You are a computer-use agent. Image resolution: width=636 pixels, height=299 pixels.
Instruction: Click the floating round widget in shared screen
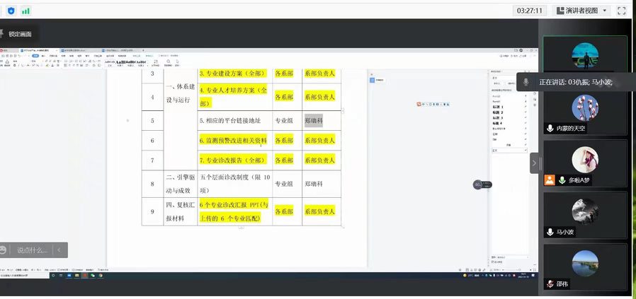pos(478,185)
